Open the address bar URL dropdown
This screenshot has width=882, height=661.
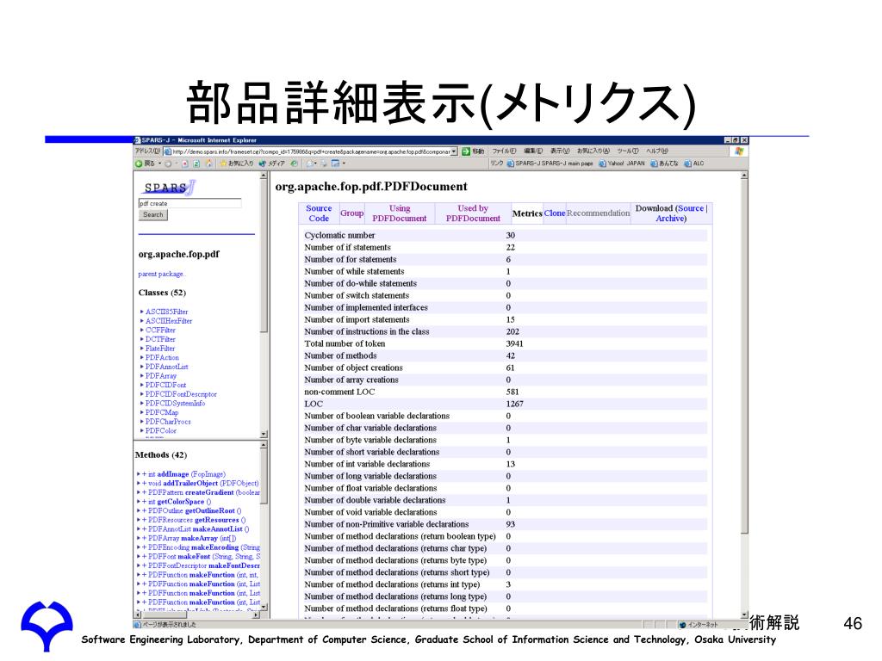454,151
